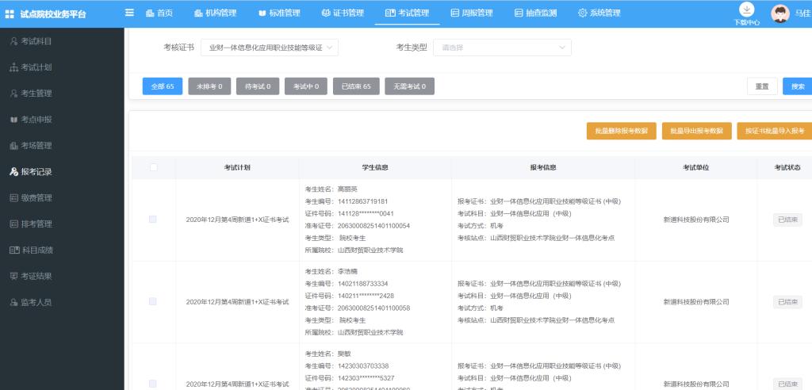This screenshot has width=812, height=390.
Task: Click 已结束 status tag in 李浩腾's row
Action: [787, 301]
